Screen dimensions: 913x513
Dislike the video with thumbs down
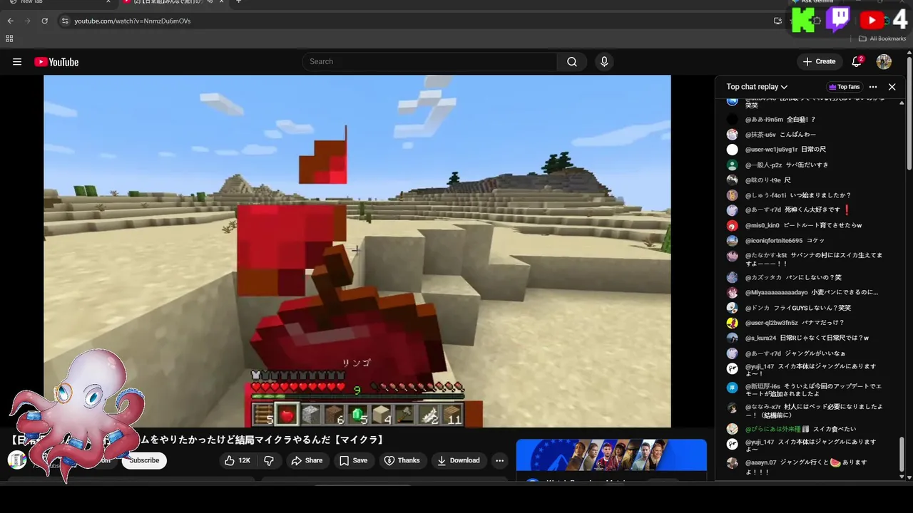click(x=269, y=460)
